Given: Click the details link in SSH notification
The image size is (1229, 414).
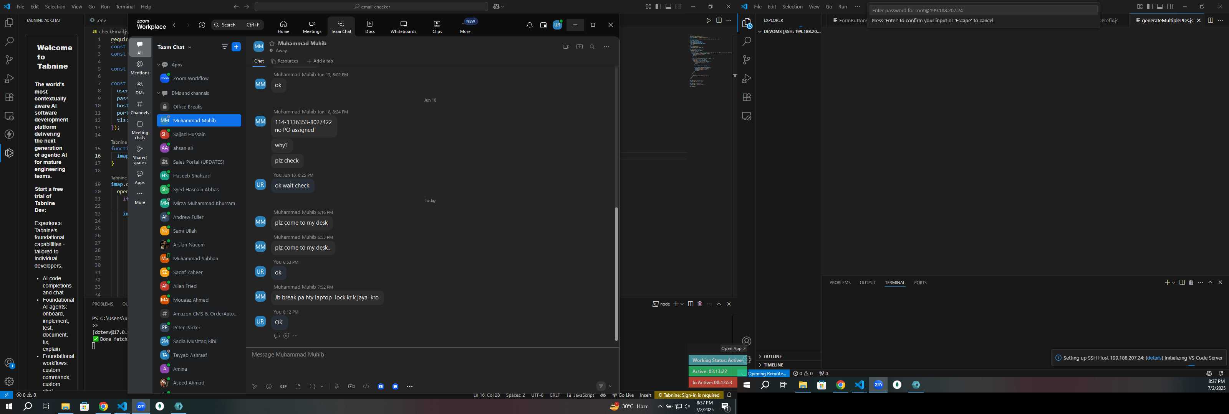Looking at the screenshot, I should point(1154,358).
